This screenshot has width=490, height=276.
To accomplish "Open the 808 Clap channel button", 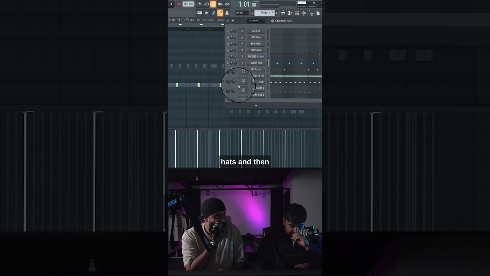I will 256,38.
